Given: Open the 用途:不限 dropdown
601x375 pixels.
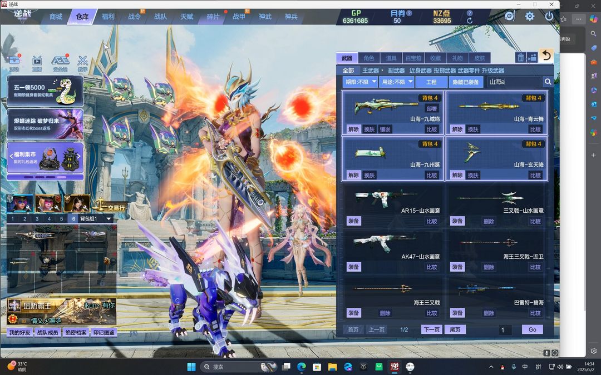Looking at the screenshot, I should (396, 82).
